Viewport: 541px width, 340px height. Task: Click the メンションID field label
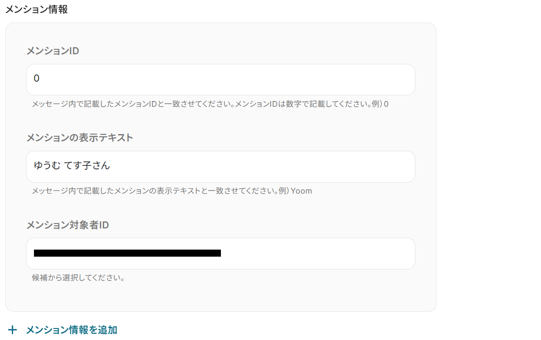pos(52,51)
